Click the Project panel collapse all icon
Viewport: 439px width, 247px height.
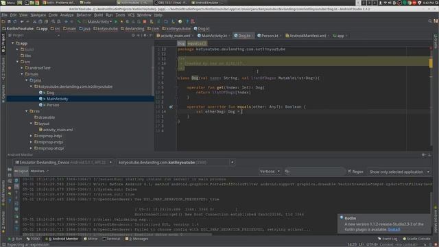click(x=139, y=36)
